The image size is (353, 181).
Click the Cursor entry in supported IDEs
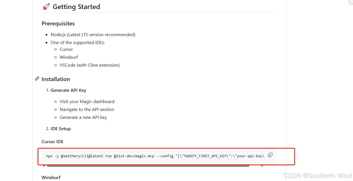coord(66,49)
